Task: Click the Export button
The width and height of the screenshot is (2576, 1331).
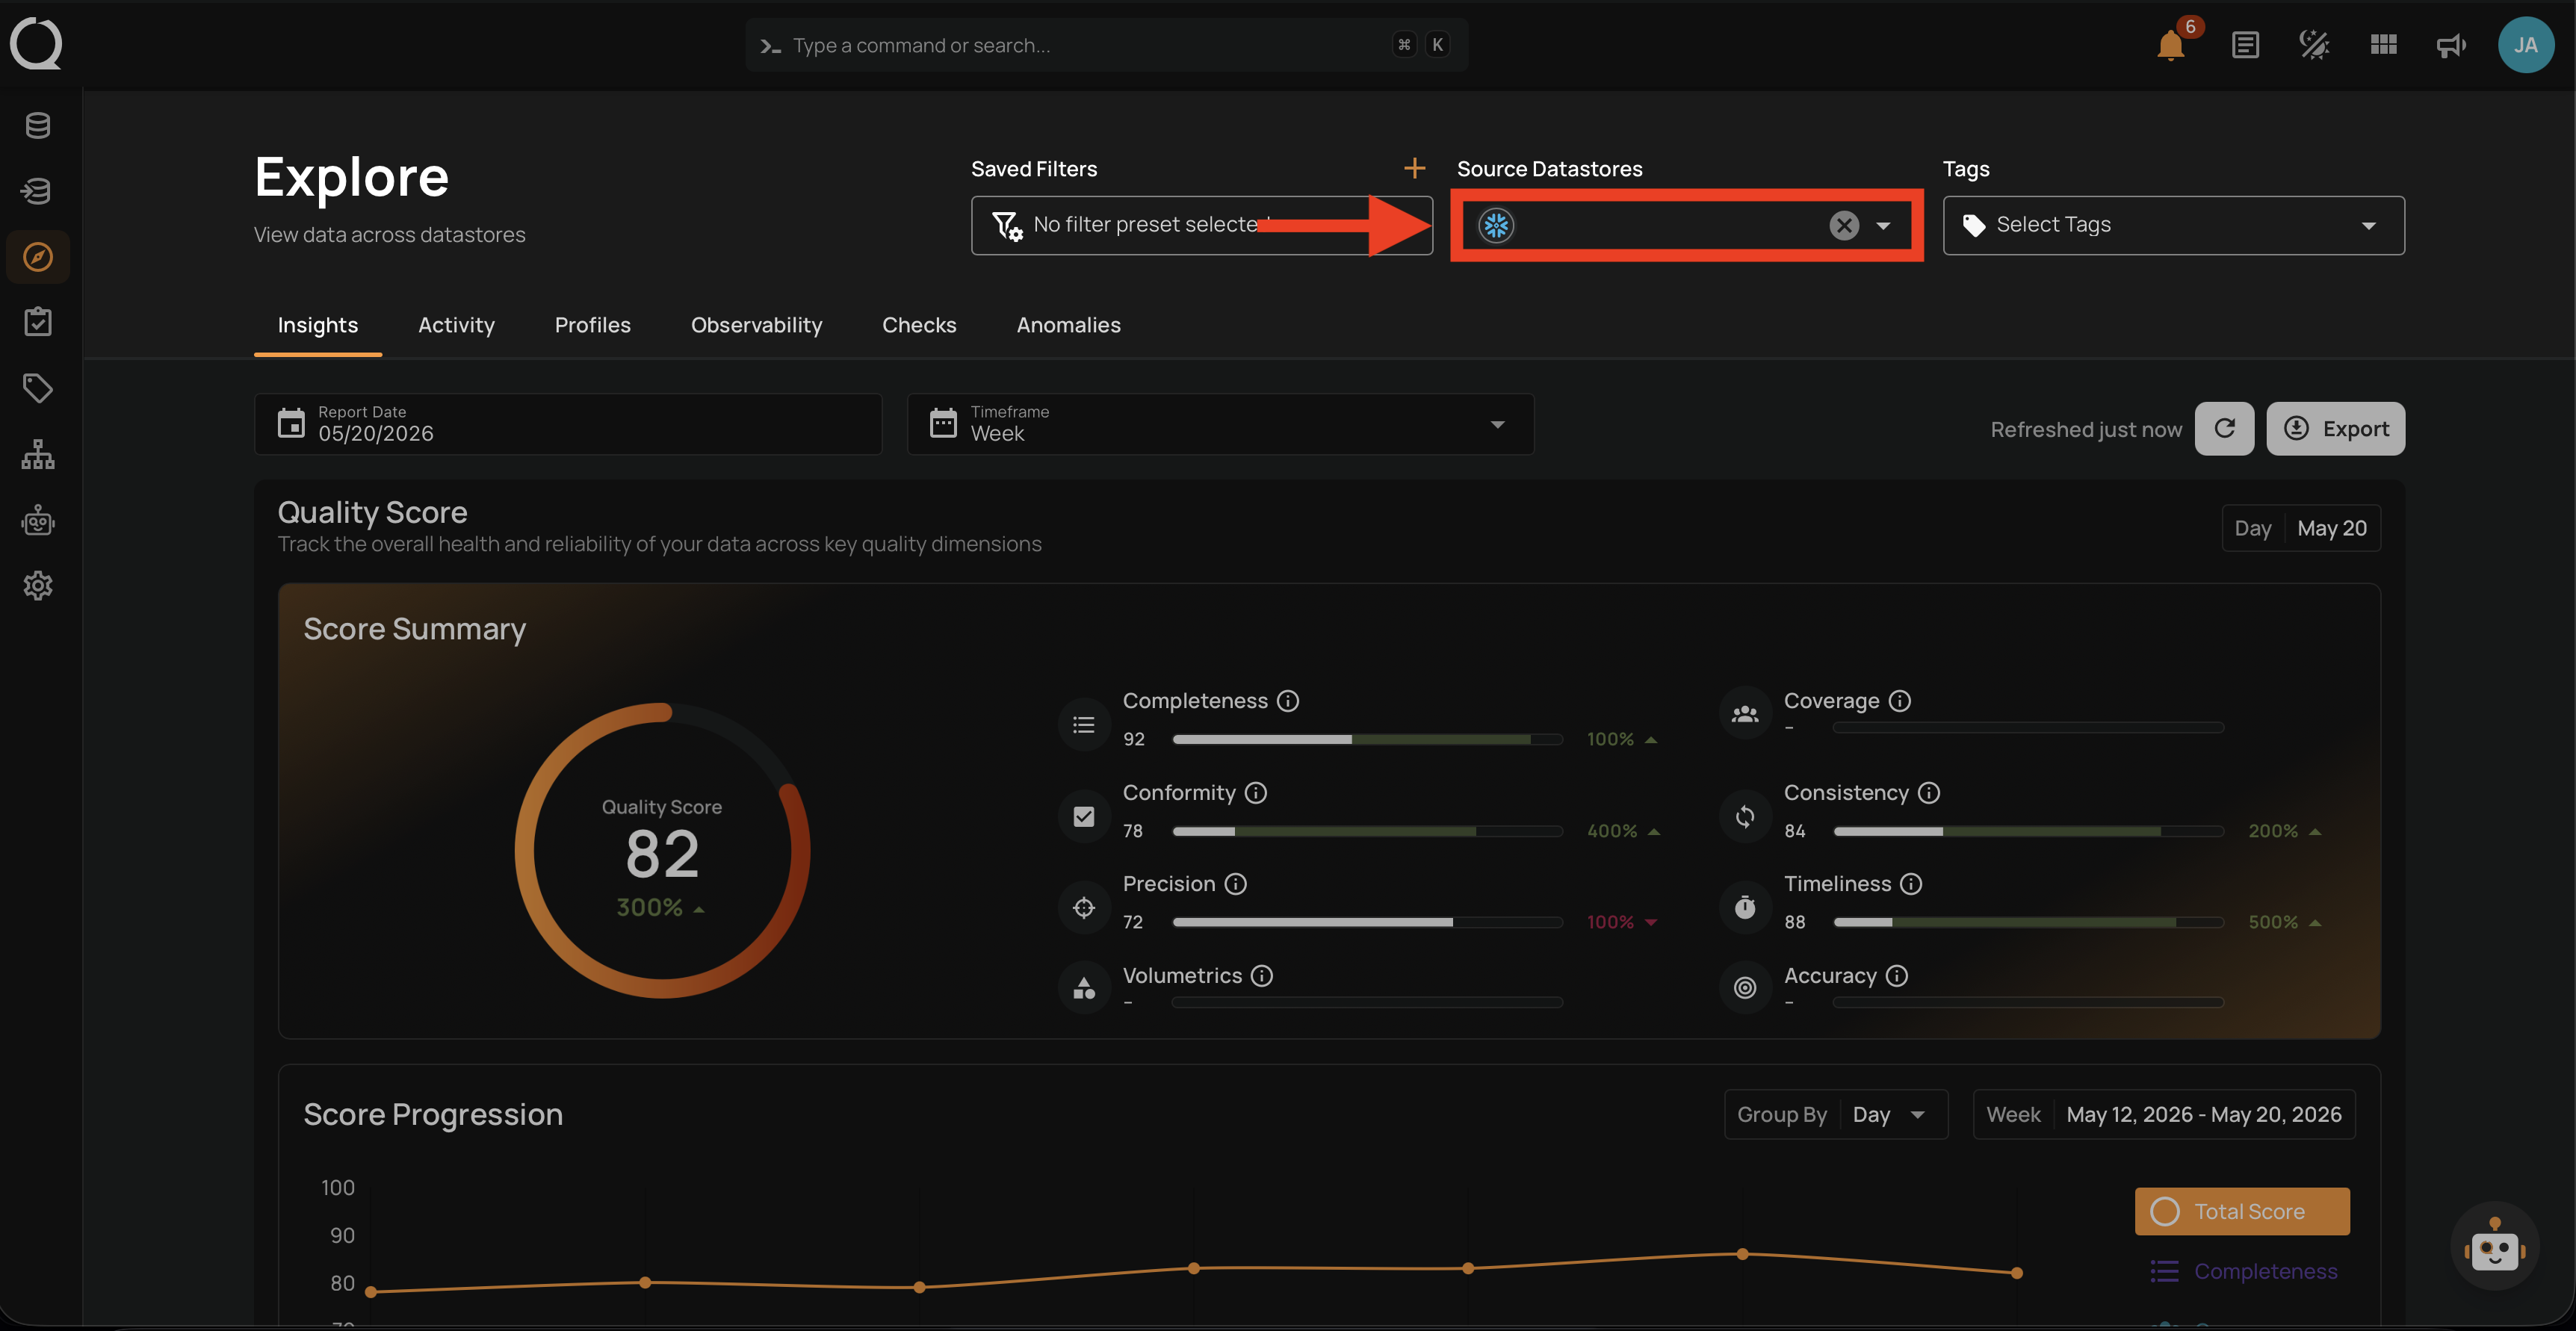Action: coord(2335,429)
